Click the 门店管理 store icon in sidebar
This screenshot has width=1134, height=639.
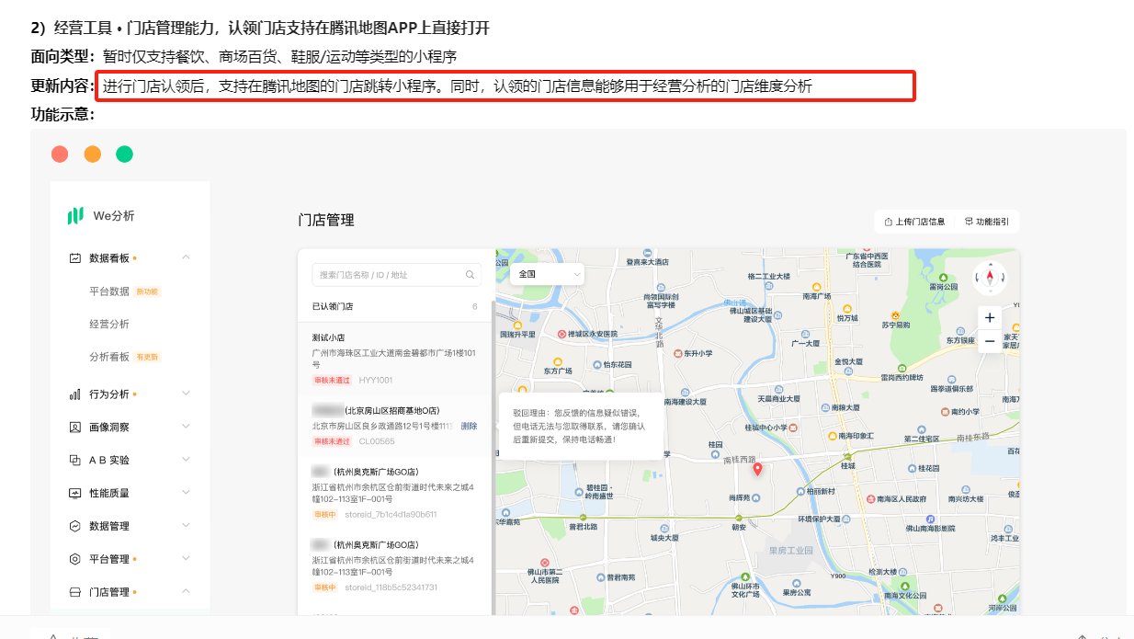[x=75, y=592]
